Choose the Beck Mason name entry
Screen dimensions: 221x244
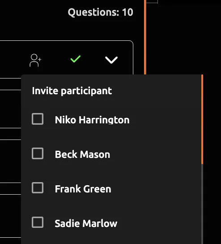click(x=82, y=154)
